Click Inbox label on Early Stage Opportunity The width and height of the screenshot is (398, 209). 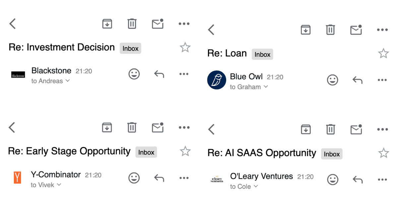(146, 152)
